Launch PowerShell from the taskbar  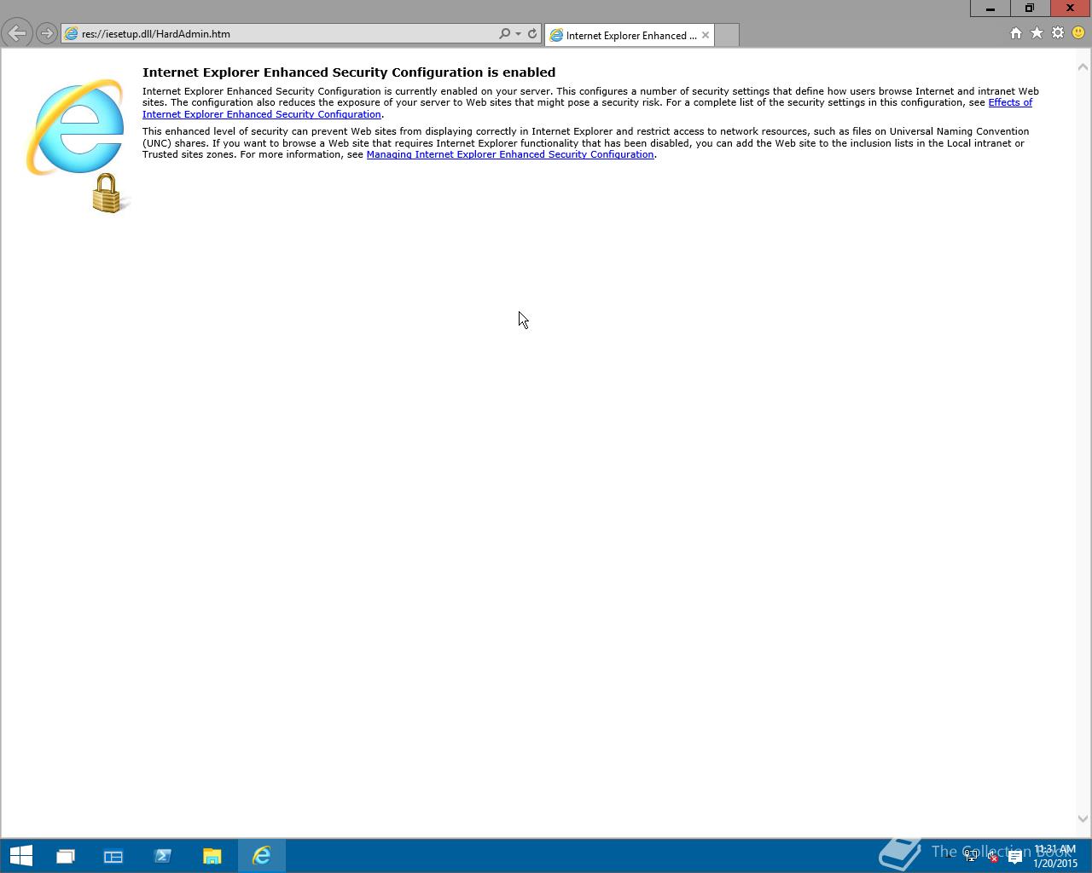pyautogui.click(x=163, y=856)
